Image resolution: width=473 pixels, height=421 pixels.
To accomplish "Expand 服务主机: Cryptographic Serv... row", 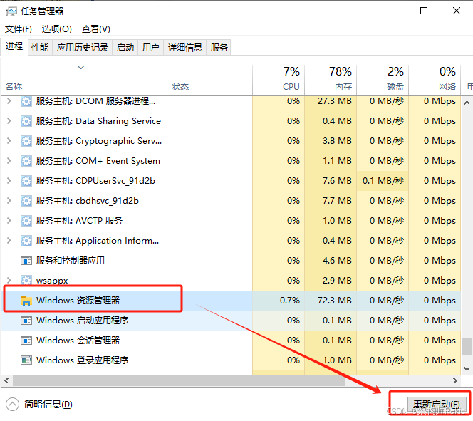I will pos(9,141).
